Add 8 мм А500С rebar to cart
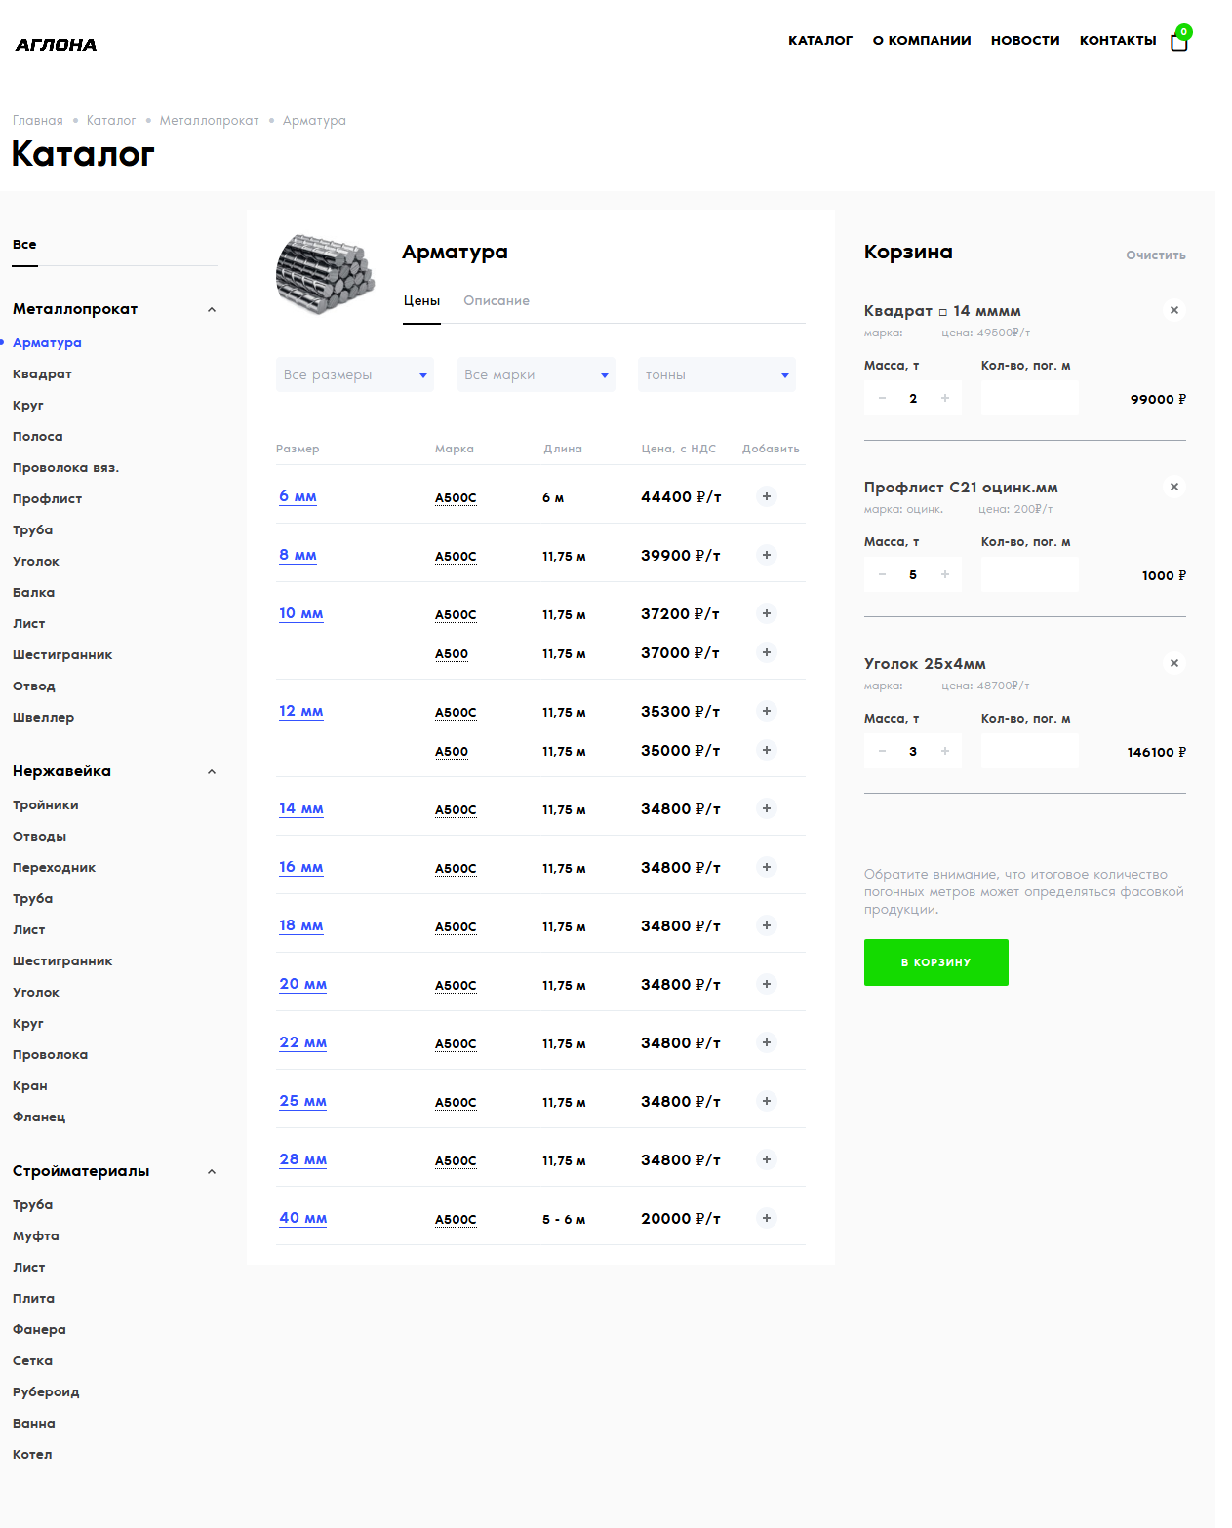 (x=767, y=555)
